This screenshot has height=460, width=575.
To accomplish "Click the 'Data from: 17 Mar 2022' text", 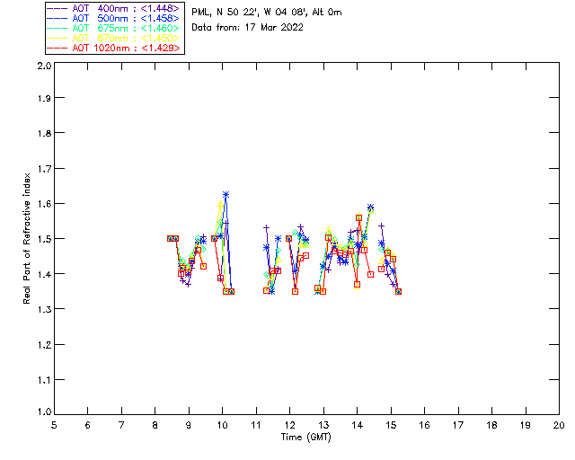I will coord(247,28).
